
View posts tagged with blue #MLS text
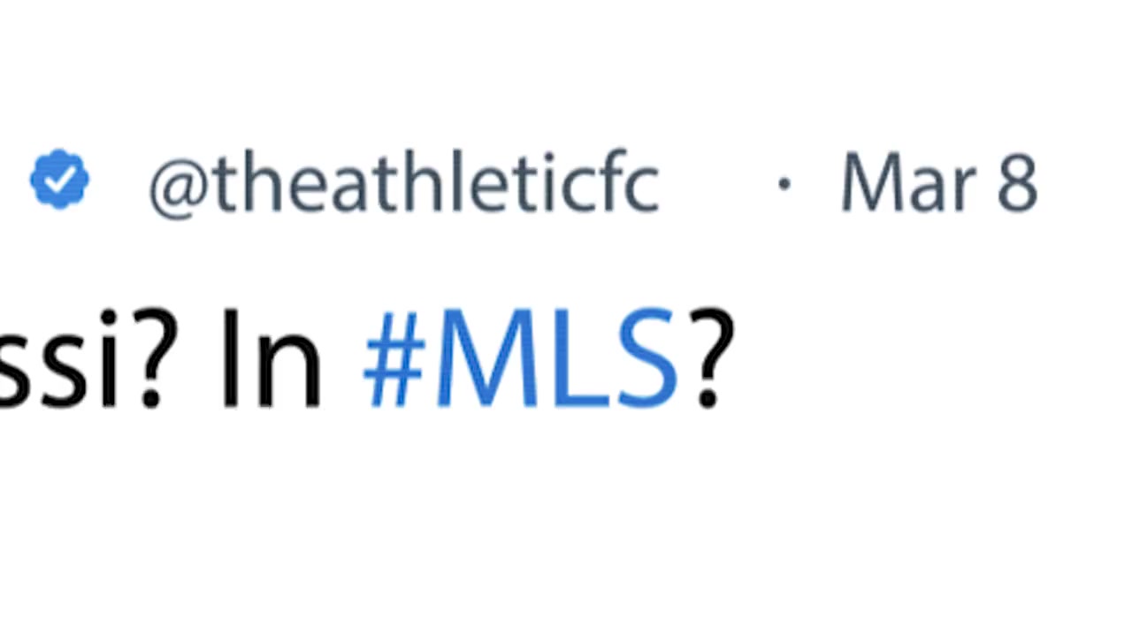(x=521, y=357)
